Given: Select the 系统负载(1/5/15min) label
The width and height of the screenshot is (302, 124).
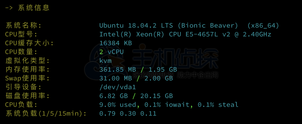Looking at the screenshot, I should pos(46,113).
